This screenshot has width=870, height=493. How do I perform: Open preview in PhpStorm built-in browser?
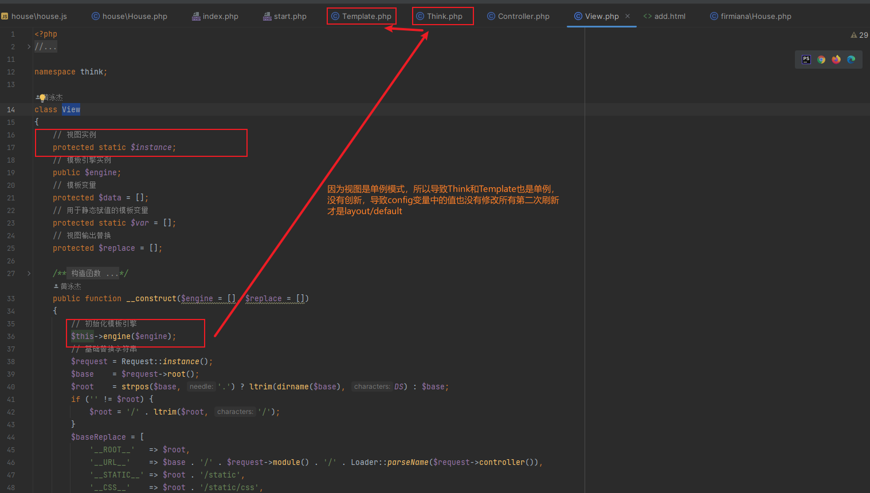[806, 59]
